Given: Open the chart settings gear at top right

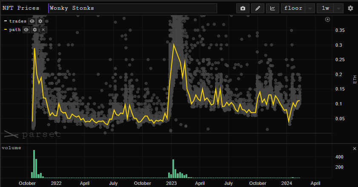Looking at the screenshot, I should (350, 8).
